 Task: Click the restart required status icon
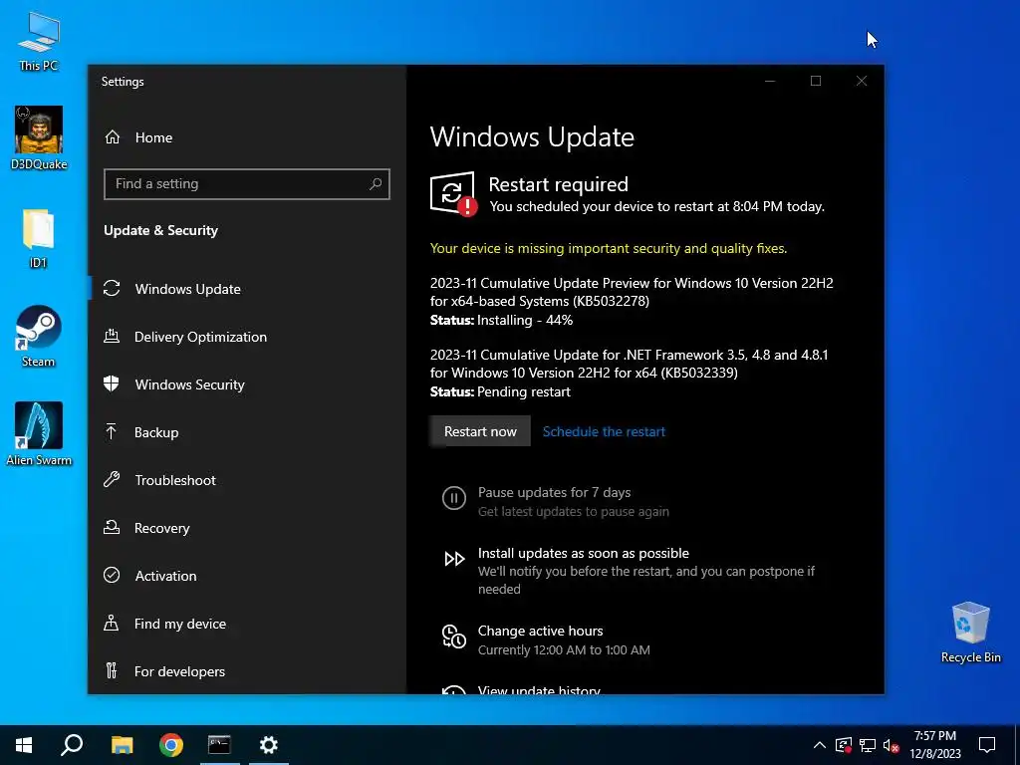(453, 193)
